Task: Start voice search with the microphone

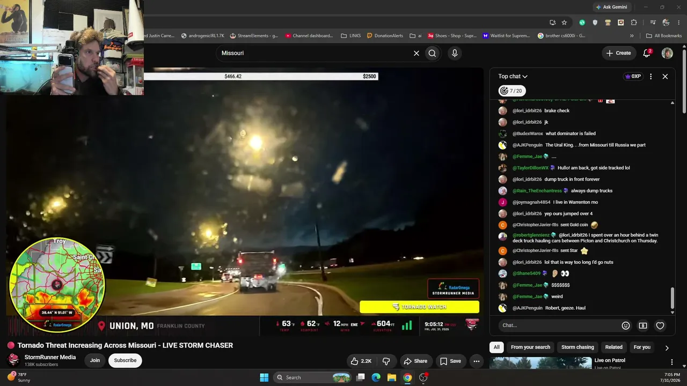Action: click(455, 53)
